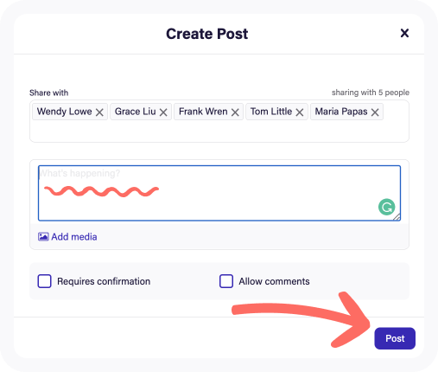Image resolution: width=438 pixels, height=372 pixels.
Task: Close the Create Post dialog
Action: coord(404,33)
